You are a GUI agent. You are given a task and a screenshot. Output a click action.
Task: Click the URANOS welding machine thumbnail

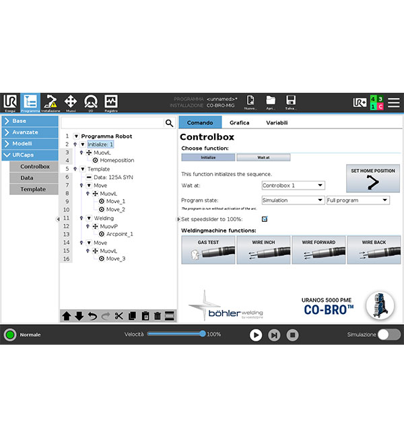(380, 306)
